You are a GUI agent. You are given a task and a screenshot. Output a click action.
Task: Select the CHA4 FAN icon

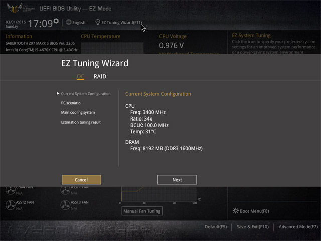[10, 190]
